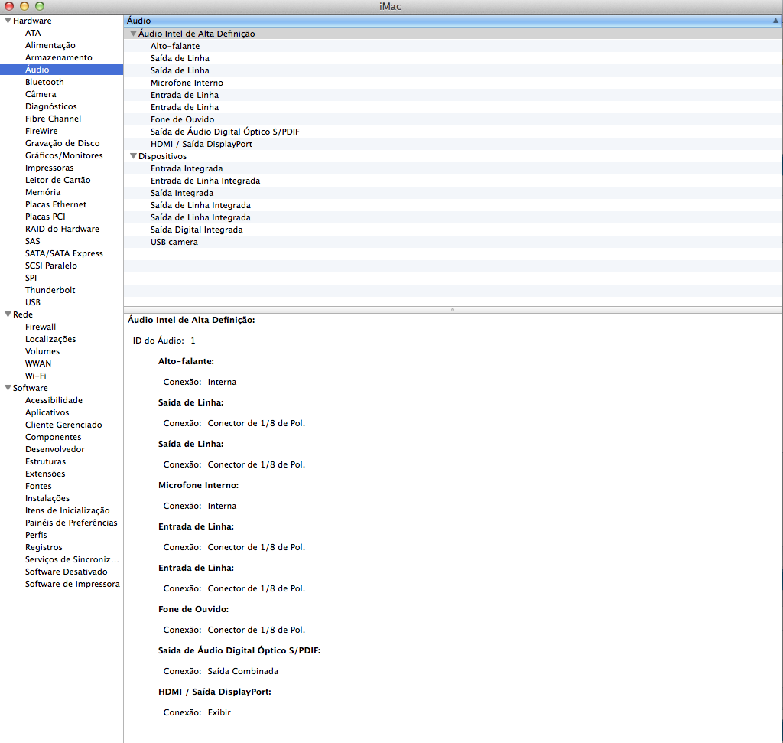Select Bluetooth in the Hardware list
The image size is (783, 743).
[44, 82]
